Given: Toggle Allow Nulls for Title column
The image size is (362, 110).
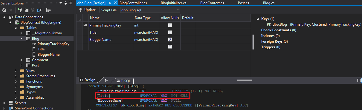Looking at the screenshot, I should (x=170, y=32).
